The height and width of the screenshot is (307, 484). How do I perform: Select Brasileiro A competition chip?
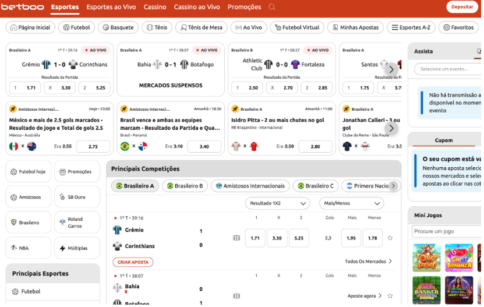click(135, 186)
